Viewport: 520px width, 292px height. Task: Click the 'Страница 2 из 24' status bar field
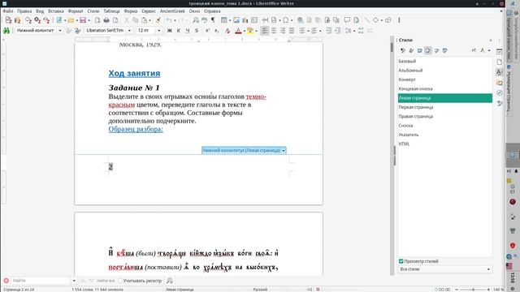(19, 290)
